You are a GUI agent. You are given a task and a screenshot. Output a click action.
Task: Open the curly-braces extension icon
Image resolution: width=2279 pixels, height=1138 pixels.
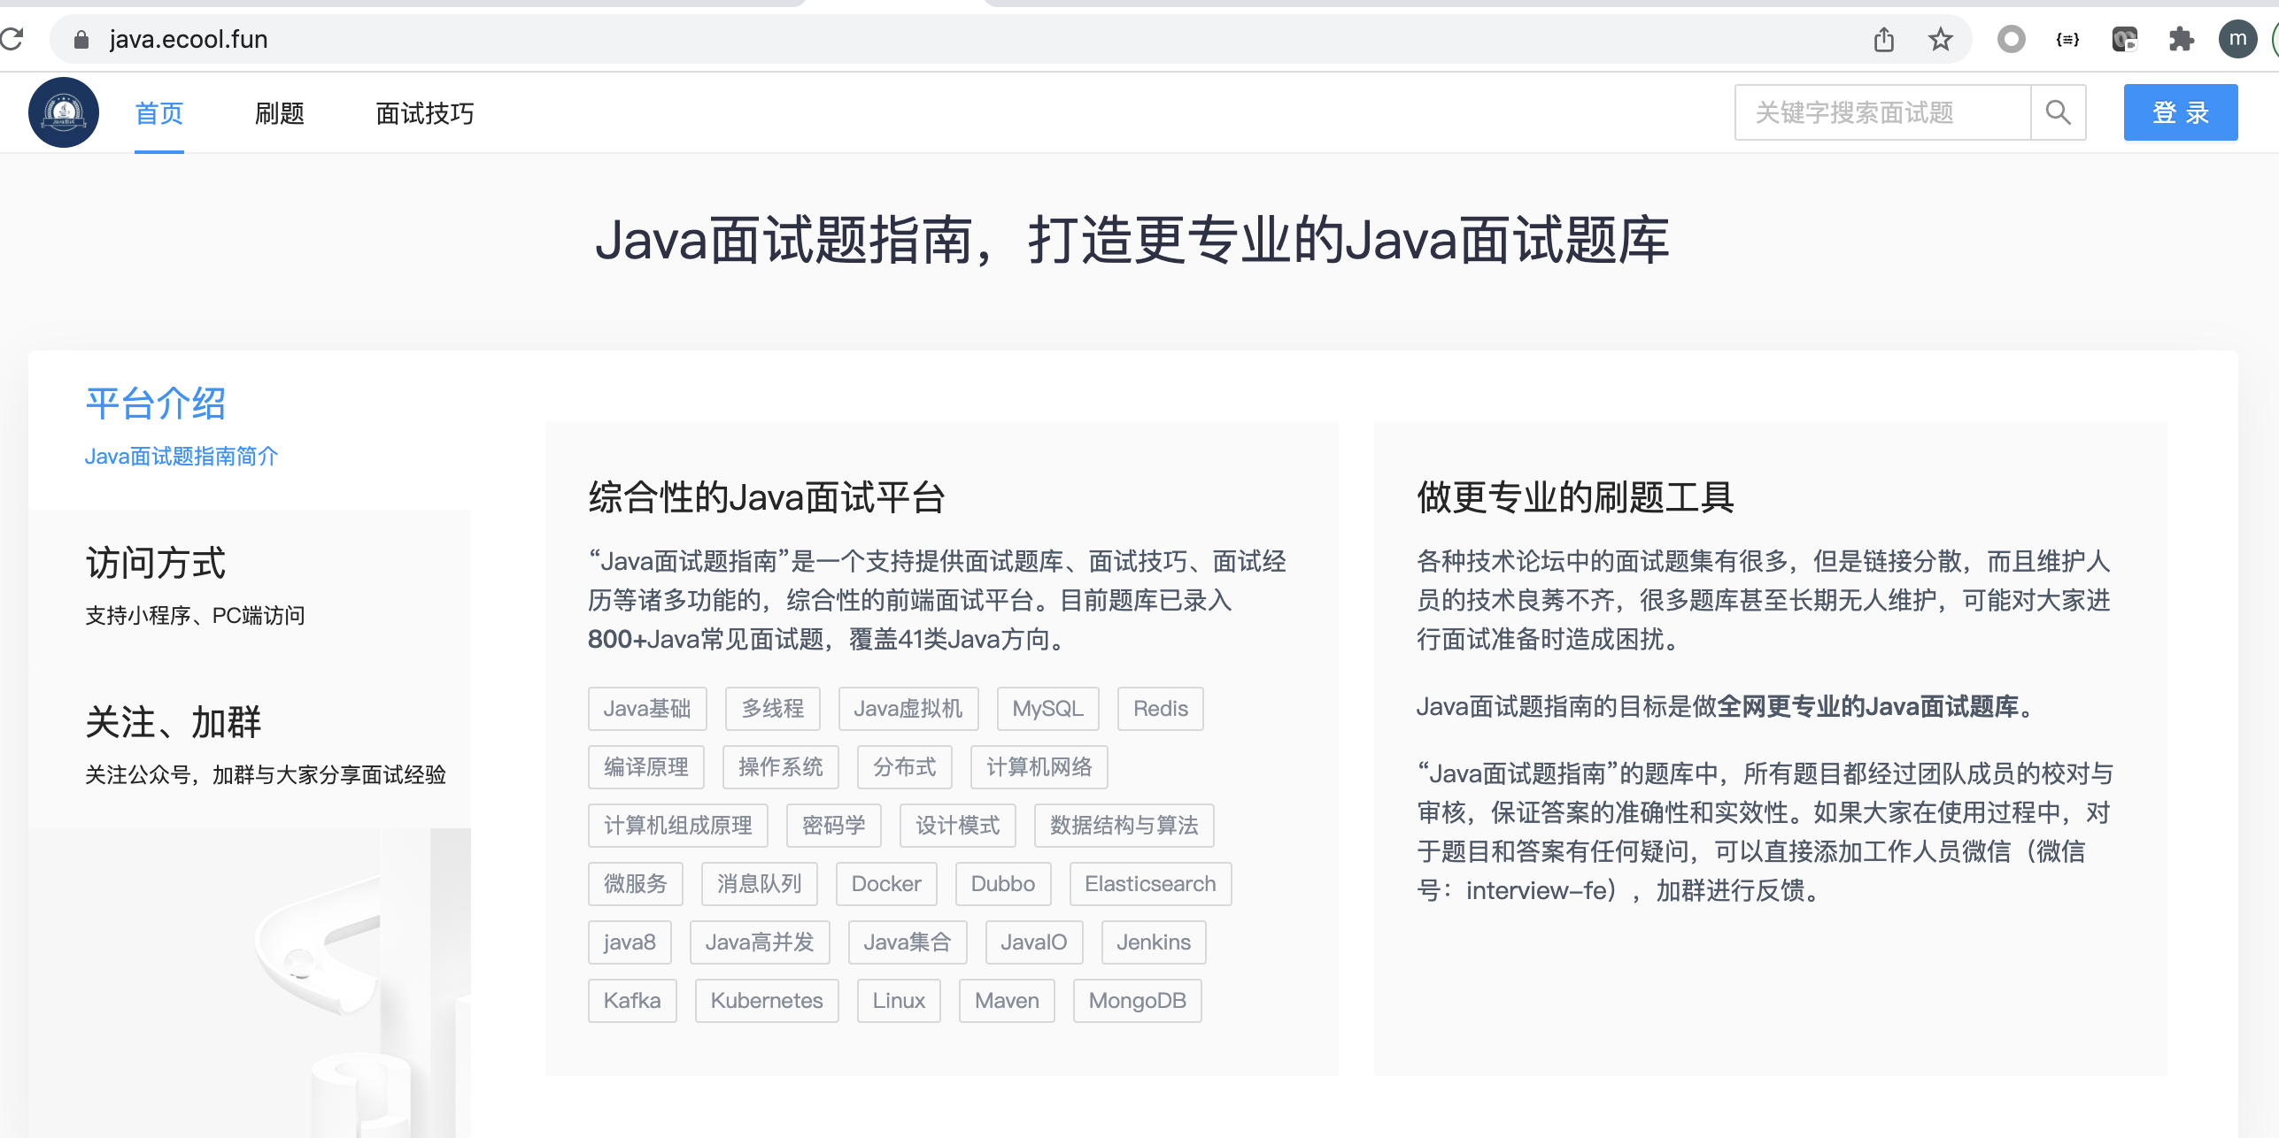click(x=2068, y=39)
